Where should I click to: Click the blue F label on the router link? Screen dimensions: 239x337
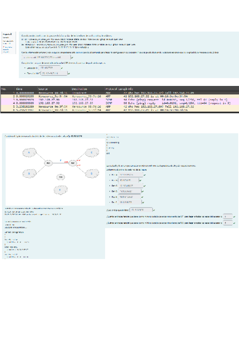61,161
